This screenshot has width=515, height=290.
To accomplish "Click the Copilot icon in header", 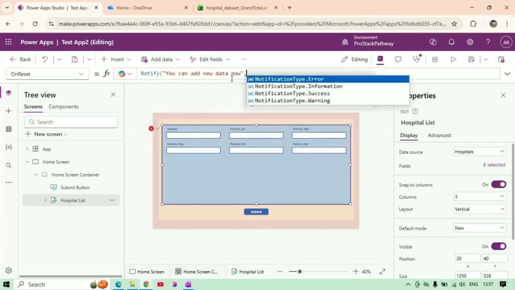I will pos(433,42).
